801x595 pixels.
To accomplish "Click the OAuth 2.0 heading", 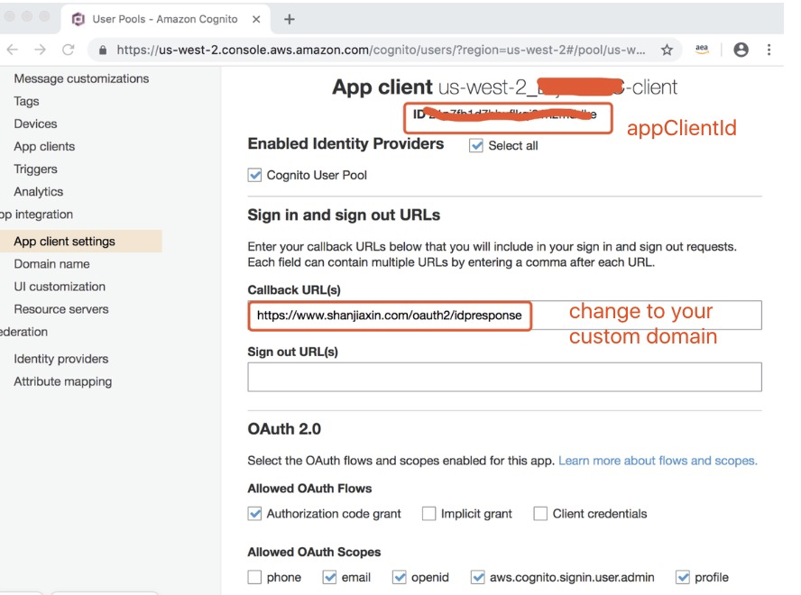I will coord(284,429).
